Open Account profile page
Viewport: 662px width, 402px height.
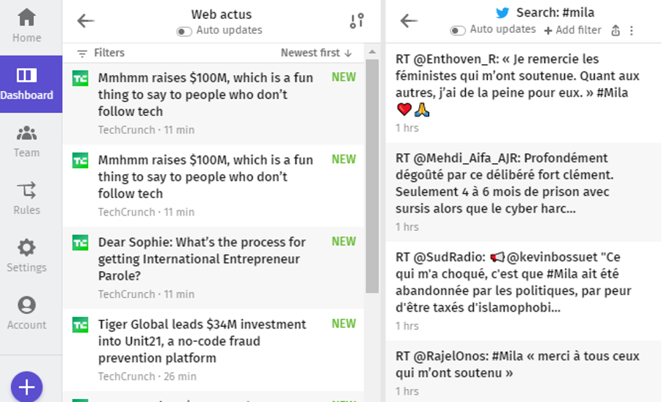pyautogui.click(x=26, y=313)
